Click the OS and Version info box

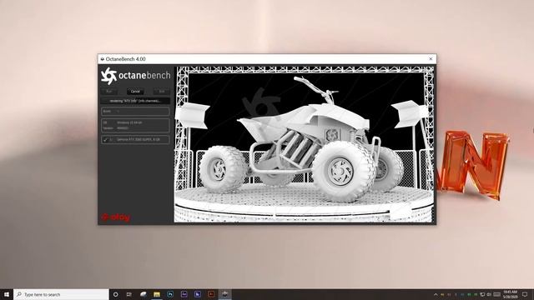(x=135, y=125)
